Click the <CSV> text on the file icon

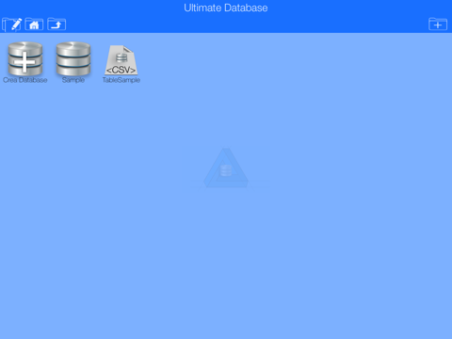click(121, 70)
